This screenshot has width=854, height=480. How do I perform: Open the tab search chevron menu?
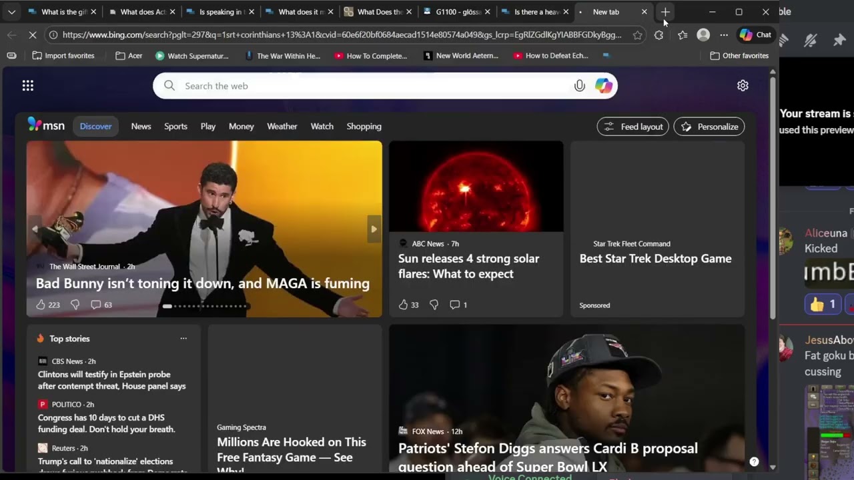[11, 12]
